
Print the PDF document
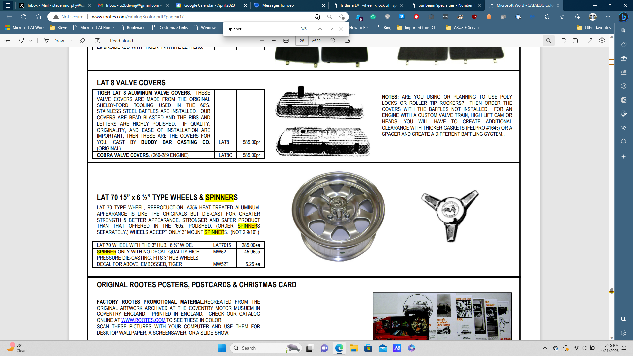[x=563, y=41]
